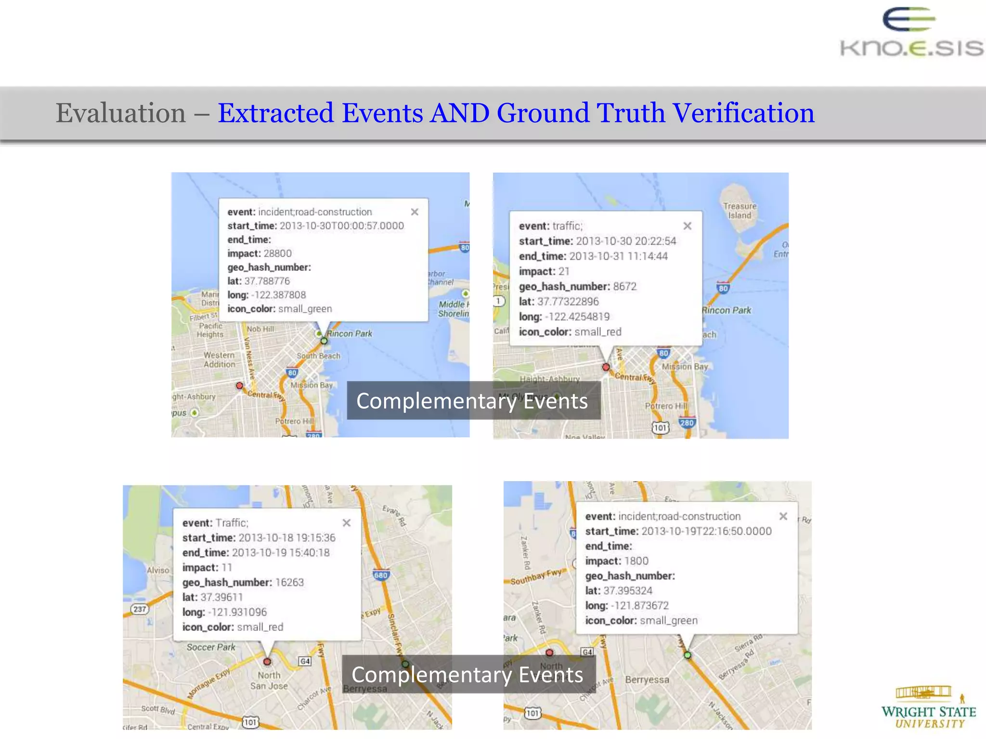Click the red marker near Western Addition
The width and height of the screenshot is (986, 739).
pos(239,385)
